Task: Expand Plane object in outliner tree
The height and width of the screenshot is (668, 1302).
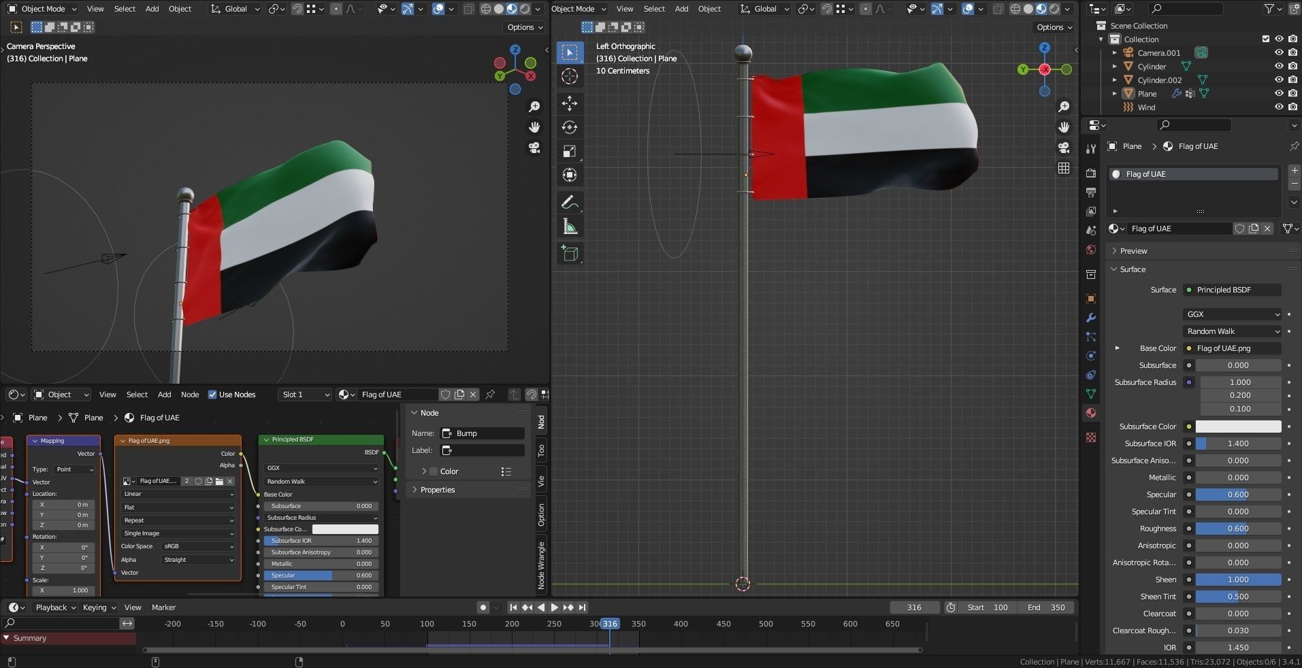Action: [1115, 93]
